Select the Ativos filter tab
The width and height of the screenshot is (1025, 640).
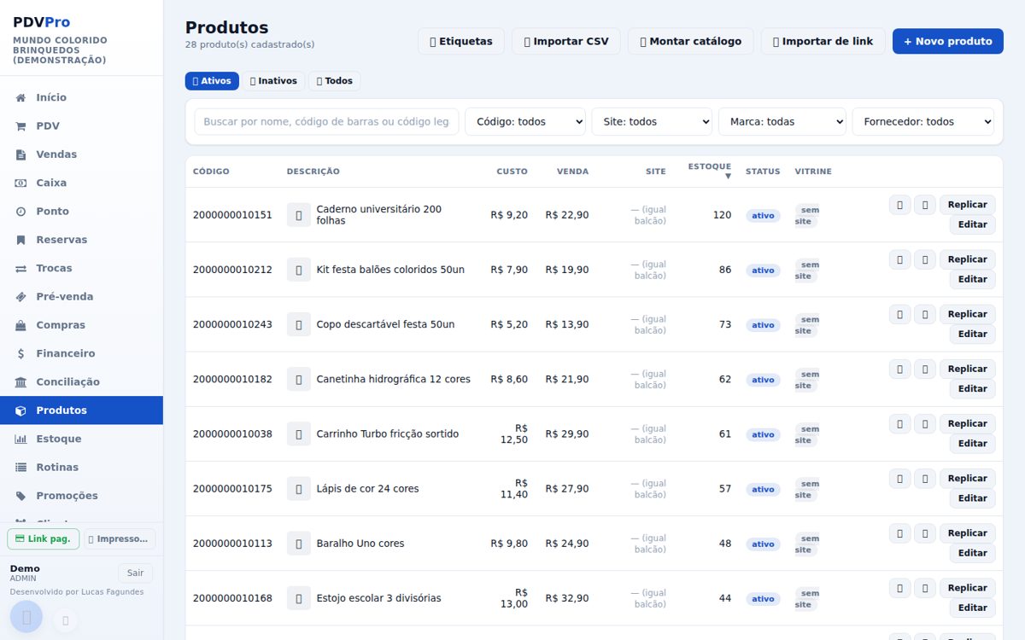tap(212, 81)
